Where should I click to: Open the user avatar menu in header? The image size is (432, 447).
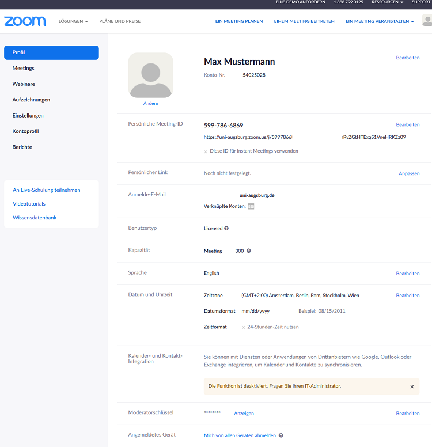click(427, 21)
